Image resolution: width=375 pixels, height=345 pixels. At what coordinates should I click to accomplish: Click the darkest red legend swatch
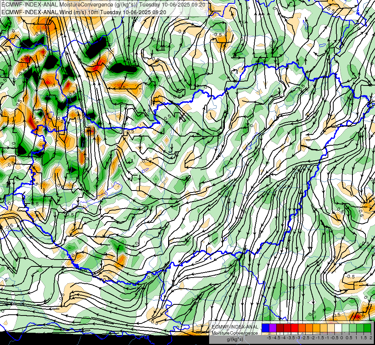280,328
